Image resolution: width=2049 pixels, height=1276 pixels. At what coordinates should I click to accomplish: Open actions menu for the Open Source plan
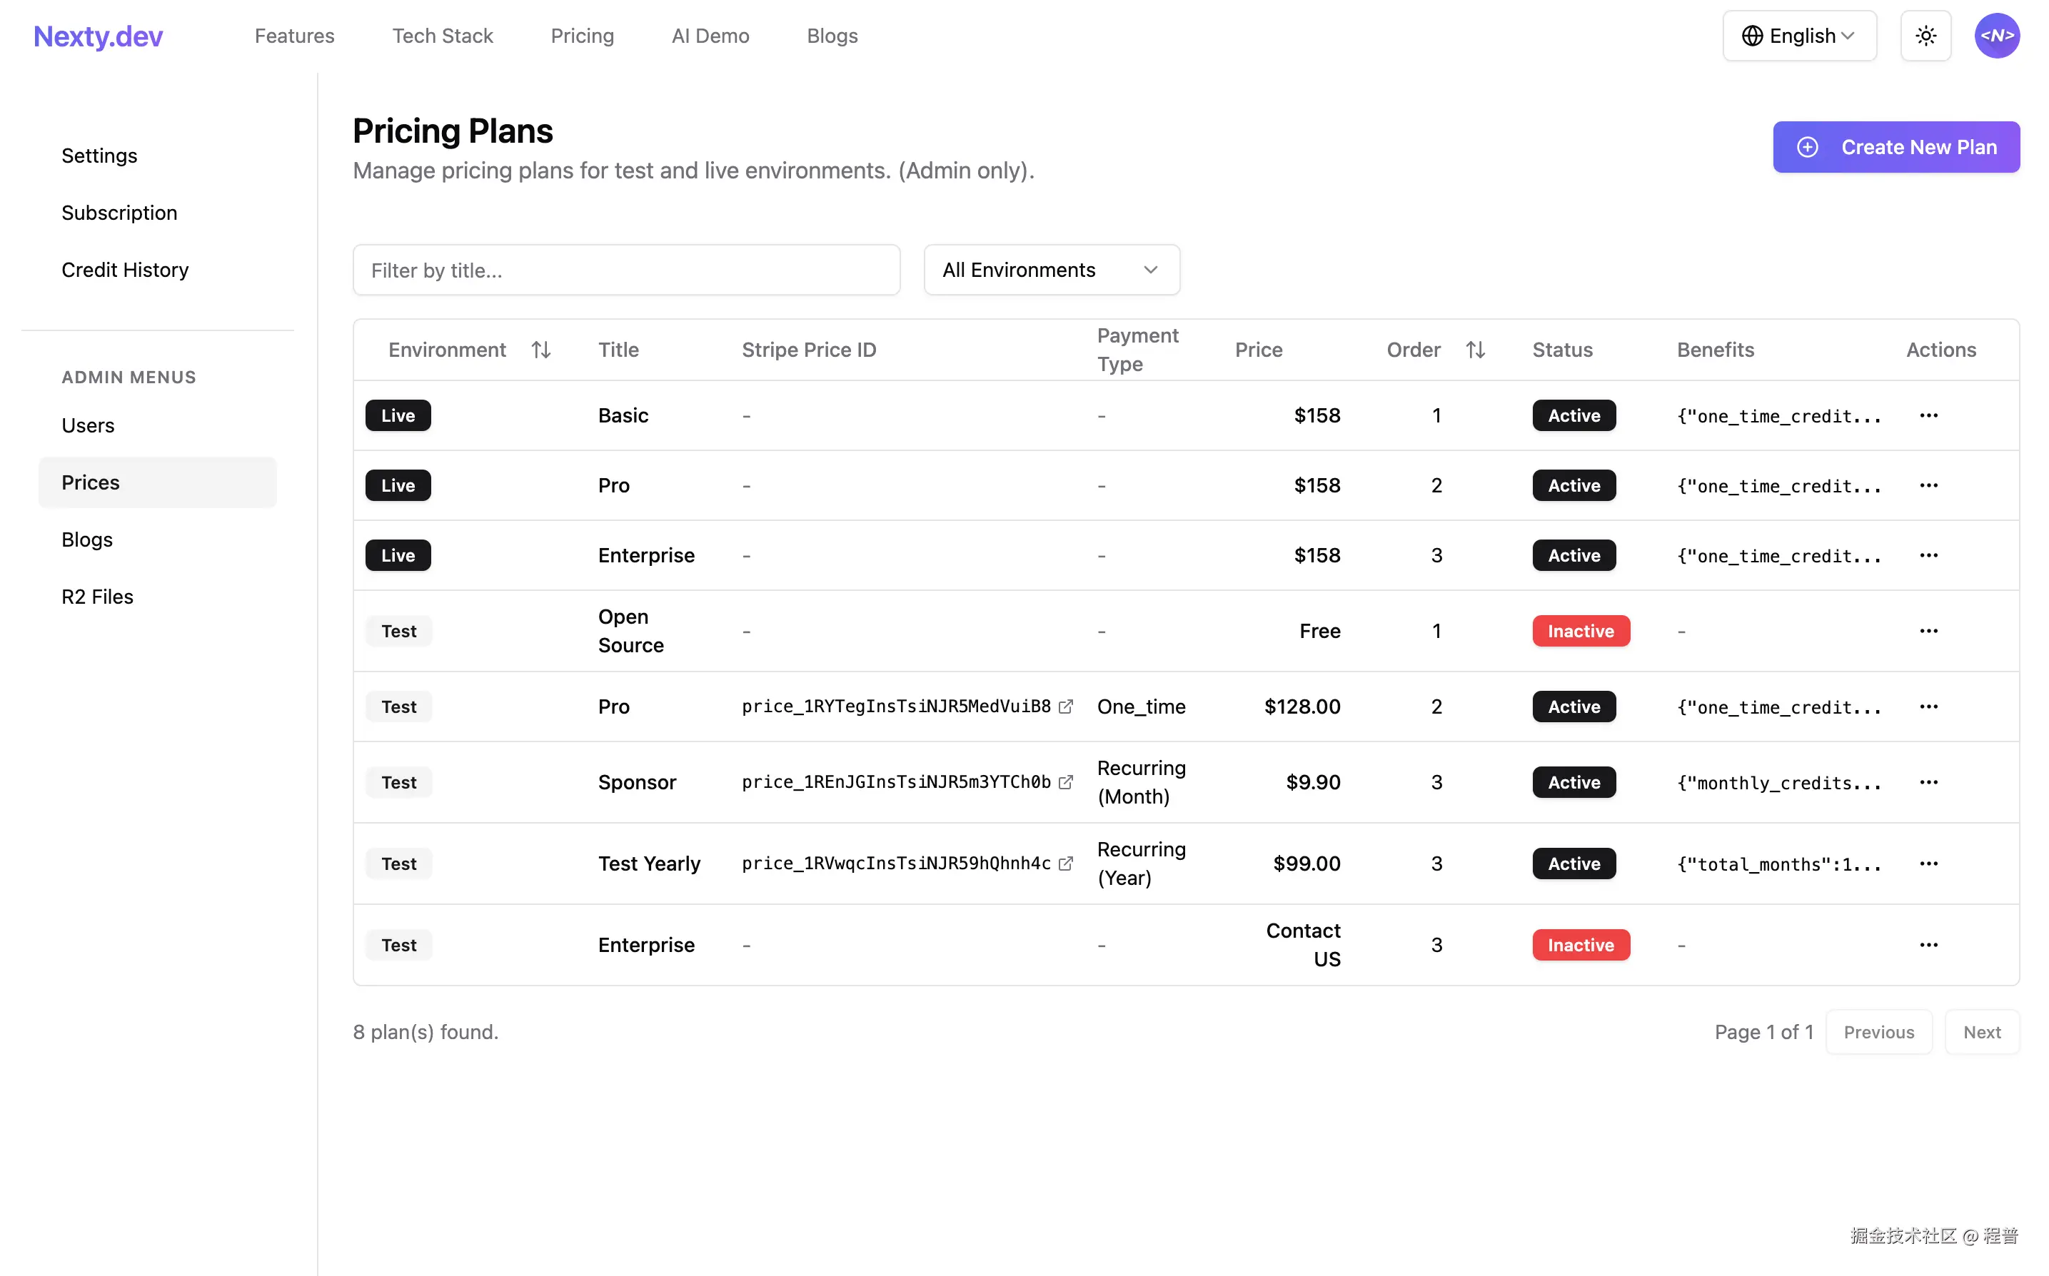tap(1929, 630)
